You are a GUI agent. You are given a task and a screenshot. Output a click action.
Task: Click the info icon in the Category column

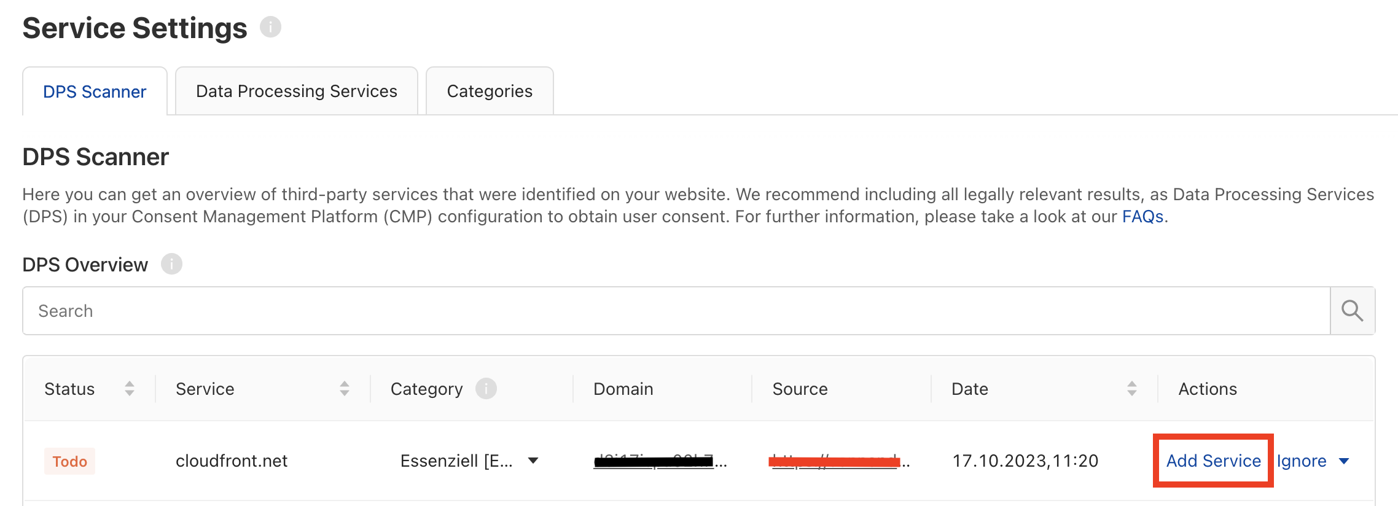point(486,389)
